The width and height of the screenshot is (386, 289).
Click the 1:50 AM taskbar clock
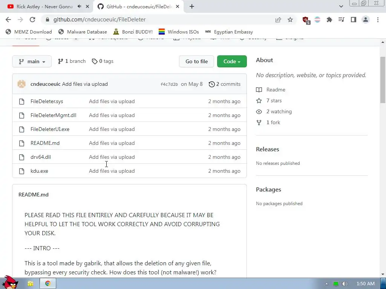click(x=366, y=284)
